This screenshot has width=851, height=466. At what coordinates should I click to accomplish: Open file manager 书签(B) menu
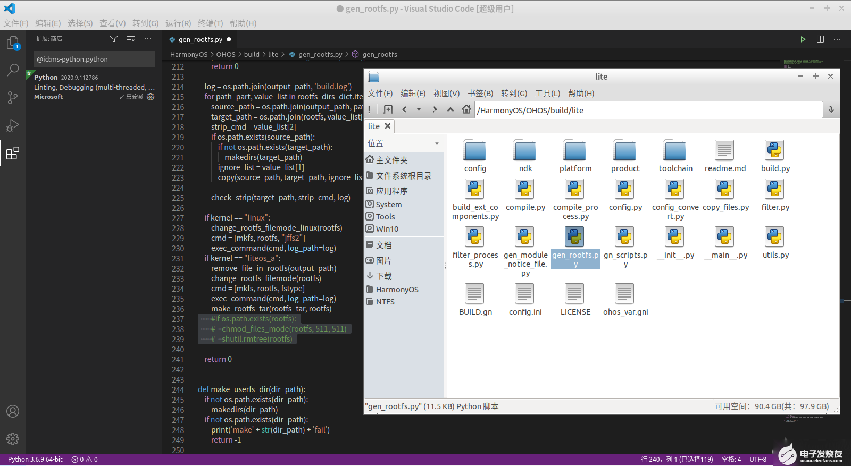click(x=480, y=94)
